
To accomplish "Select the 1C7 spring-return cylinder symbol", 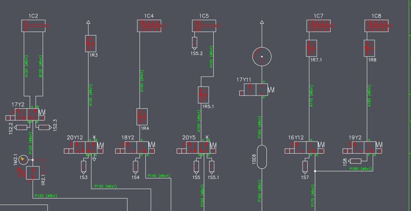I will pos(320,26).
